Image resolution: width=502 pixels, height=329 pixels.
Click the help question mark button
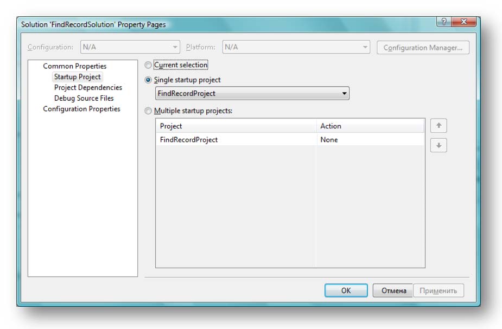(444, 22)
